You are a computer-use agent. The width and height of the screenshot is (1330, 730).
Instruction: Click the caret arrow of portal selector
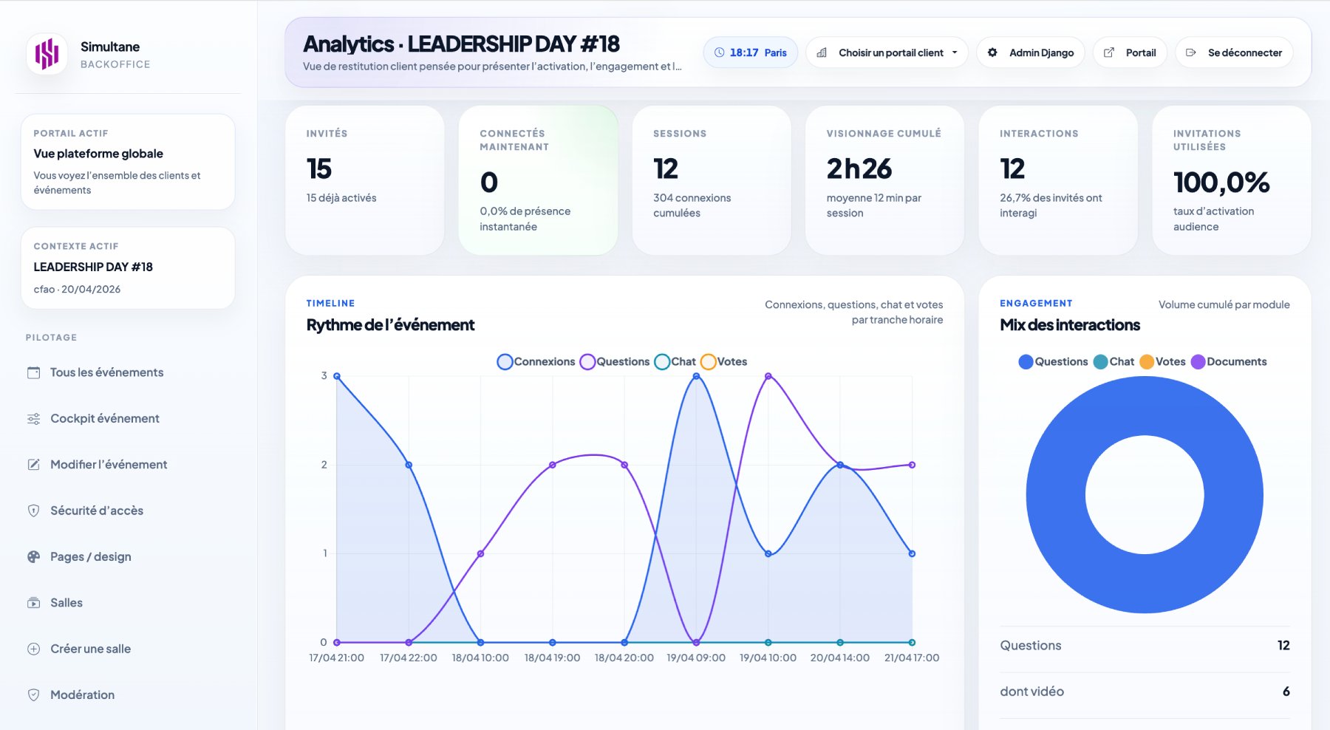point(955,52)
